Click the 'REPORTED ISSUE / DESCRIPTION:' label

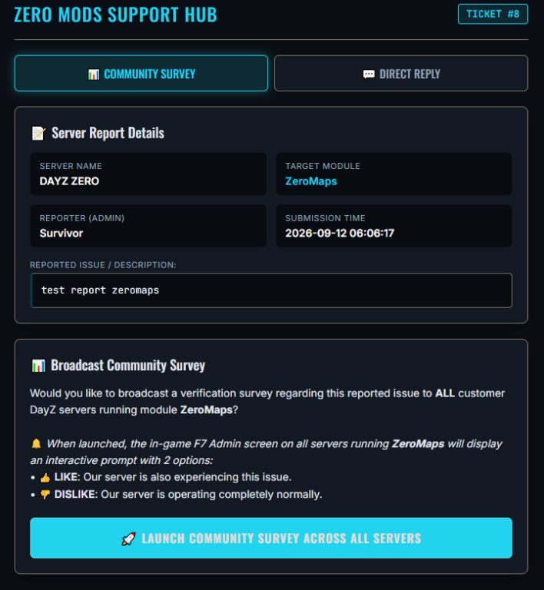tap(103, 265)
